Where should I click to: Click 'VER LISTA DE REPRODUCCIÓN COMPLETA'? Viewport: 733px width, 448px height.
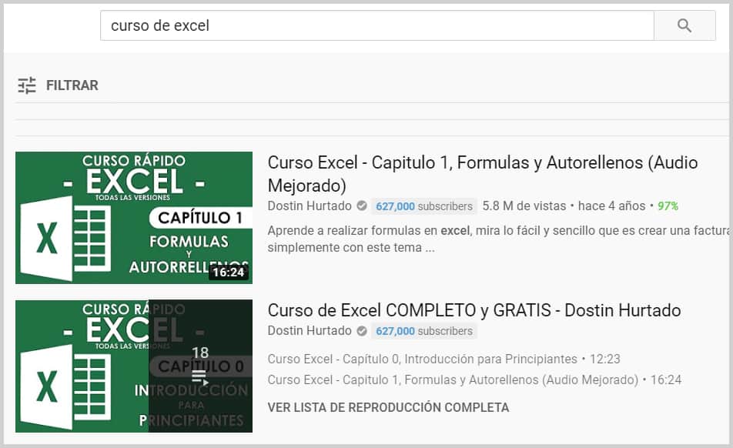[388, 407]
